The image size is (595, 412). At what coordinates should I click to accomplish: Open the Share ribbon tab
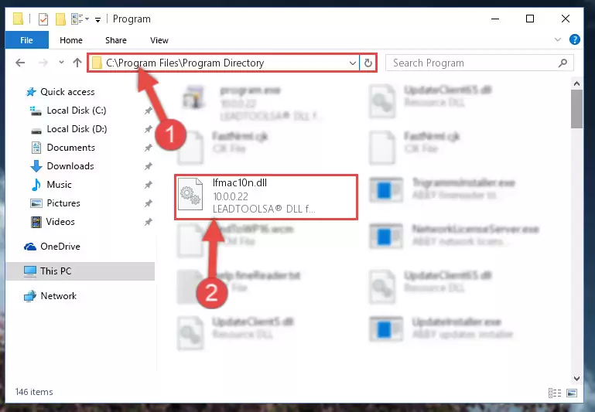point(116,40)
